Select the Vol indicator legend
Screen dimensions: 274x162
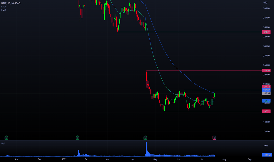pyautogui.click(x=3, y=143)
